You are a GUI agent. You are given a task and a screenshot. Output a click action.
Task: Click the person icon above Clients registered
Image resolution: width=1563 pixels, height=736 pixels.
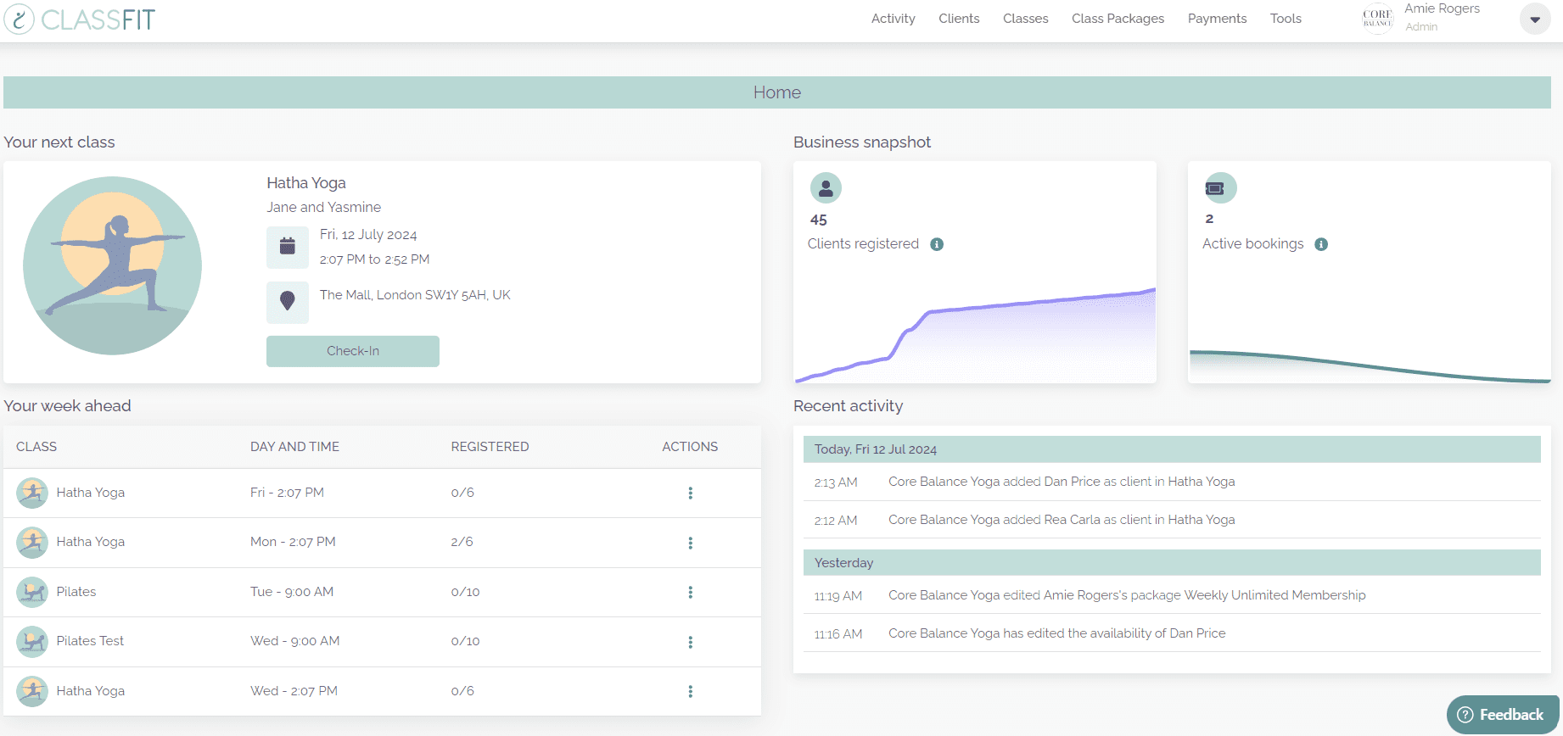[x=826, y=188]
